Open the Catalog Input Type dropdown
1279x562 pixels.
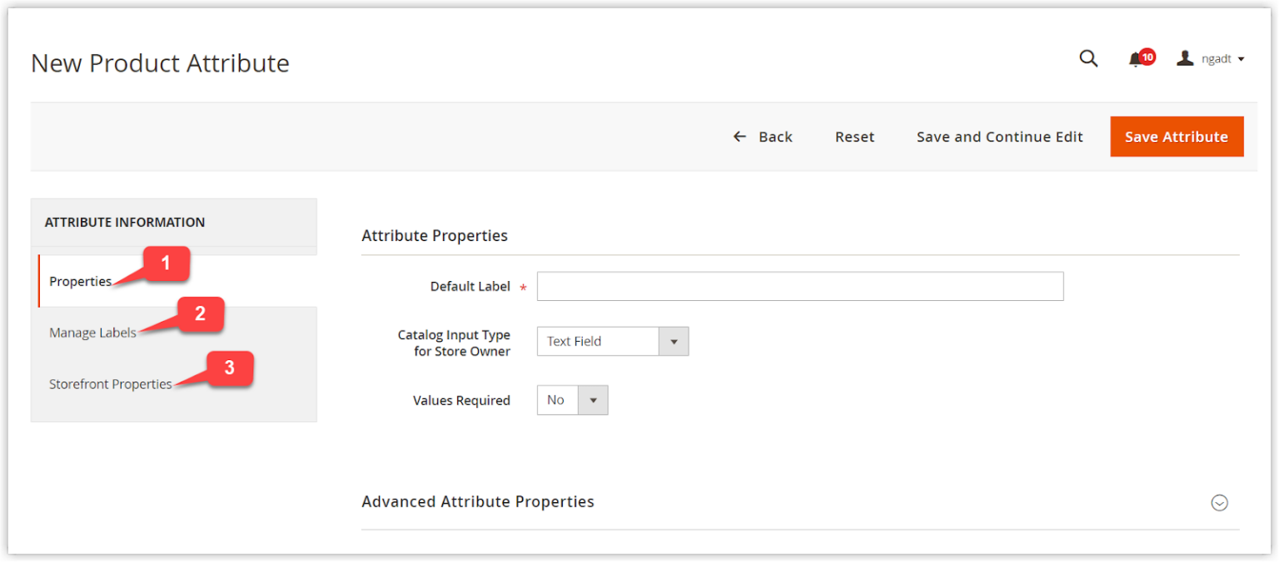[x=674, y=341]
